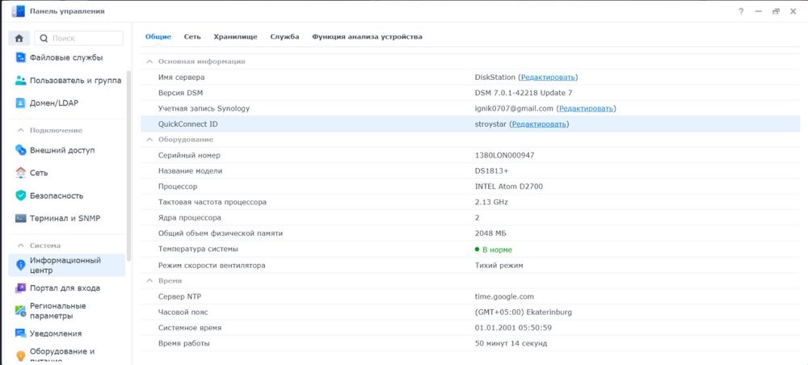Edit the Synology account link
The image size is (808, 365).
587,109
